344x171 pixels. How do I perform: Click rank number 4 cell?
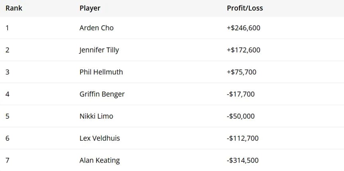click(x=7, y=94)
